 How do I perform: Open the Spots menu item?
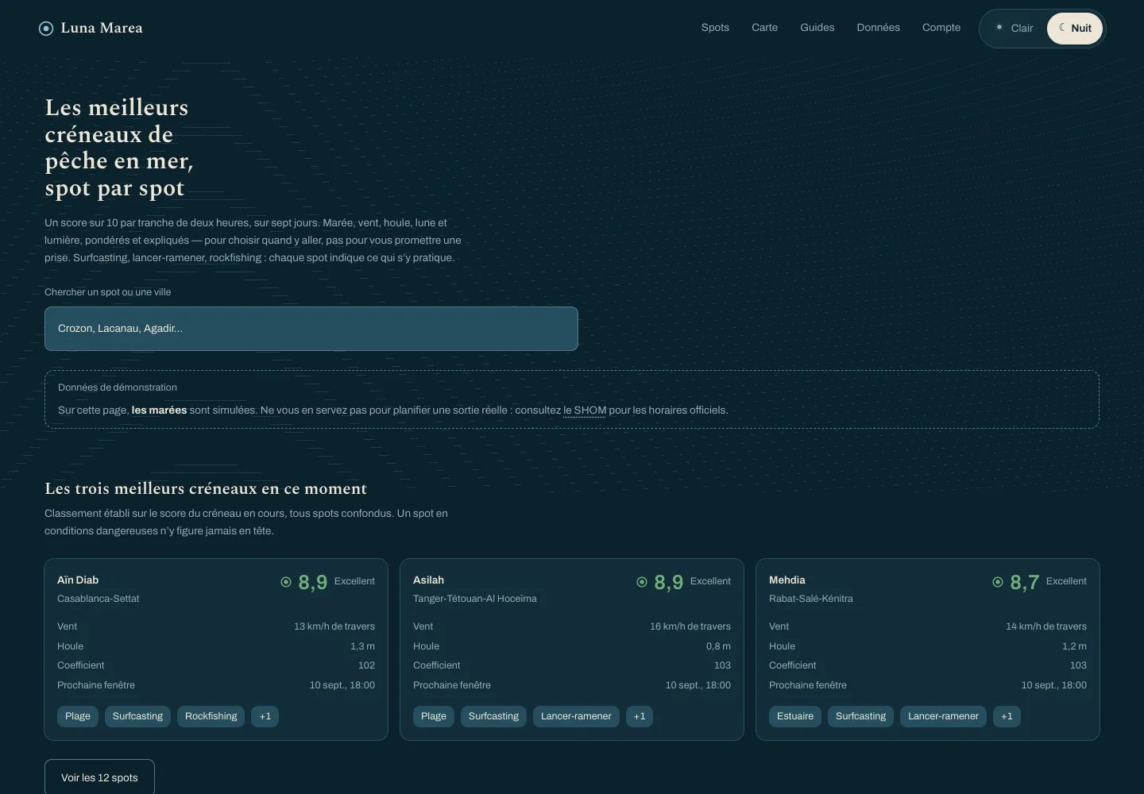(x=715, y=28)
